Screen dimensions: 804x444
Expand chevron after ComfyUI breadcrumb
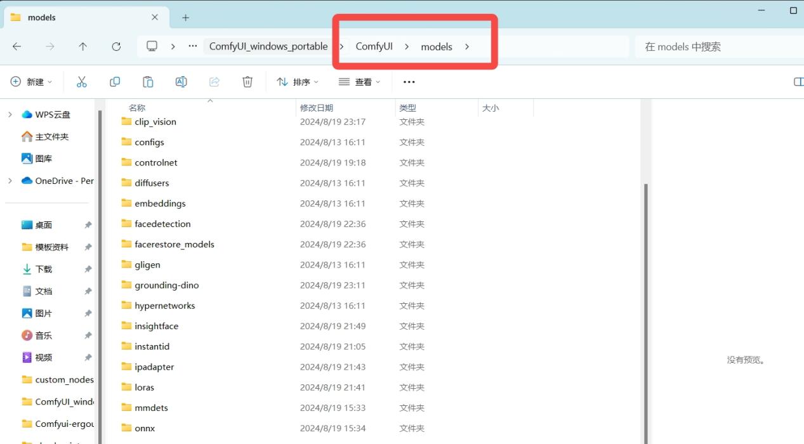pos(407,46)
